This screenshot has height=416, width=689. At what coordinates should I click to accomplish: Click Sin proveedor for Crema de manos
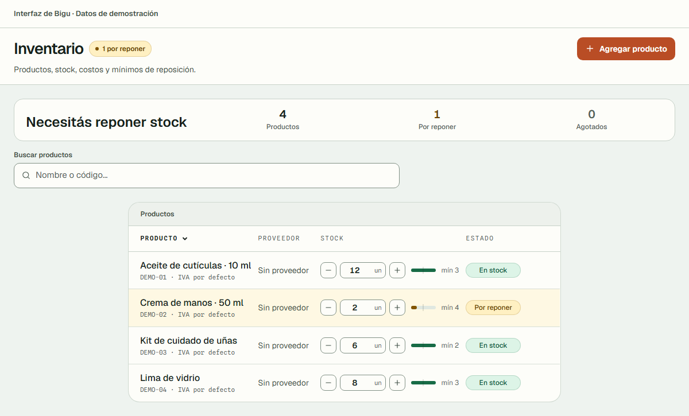[283, 308]
